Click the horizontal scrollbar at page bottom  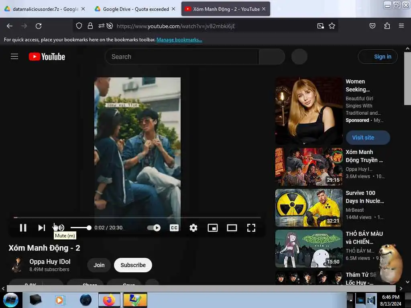pos(201,288)
